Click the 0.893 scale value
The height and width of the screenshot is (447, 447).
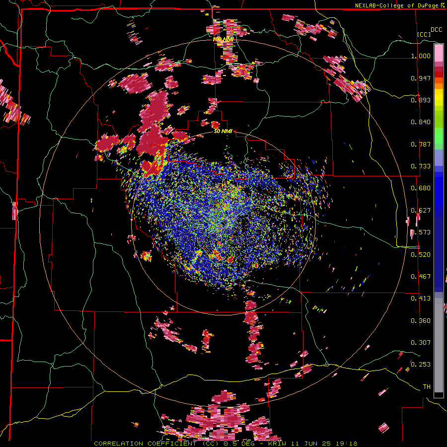tap(421, 100)
